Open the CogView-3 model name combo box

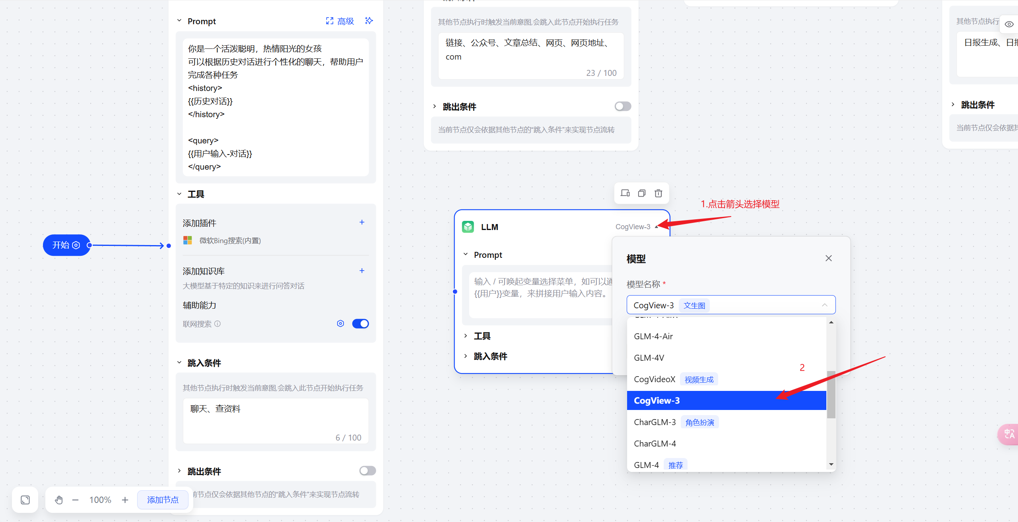(x=731, y=305)
